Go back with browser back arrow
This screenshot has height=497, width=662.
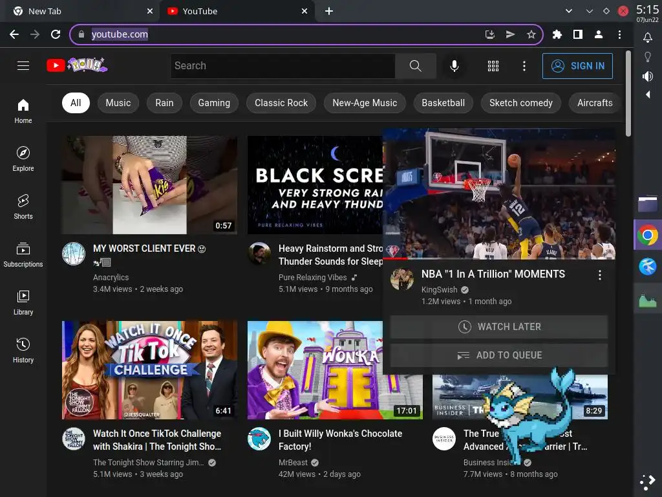coord(14,34)
